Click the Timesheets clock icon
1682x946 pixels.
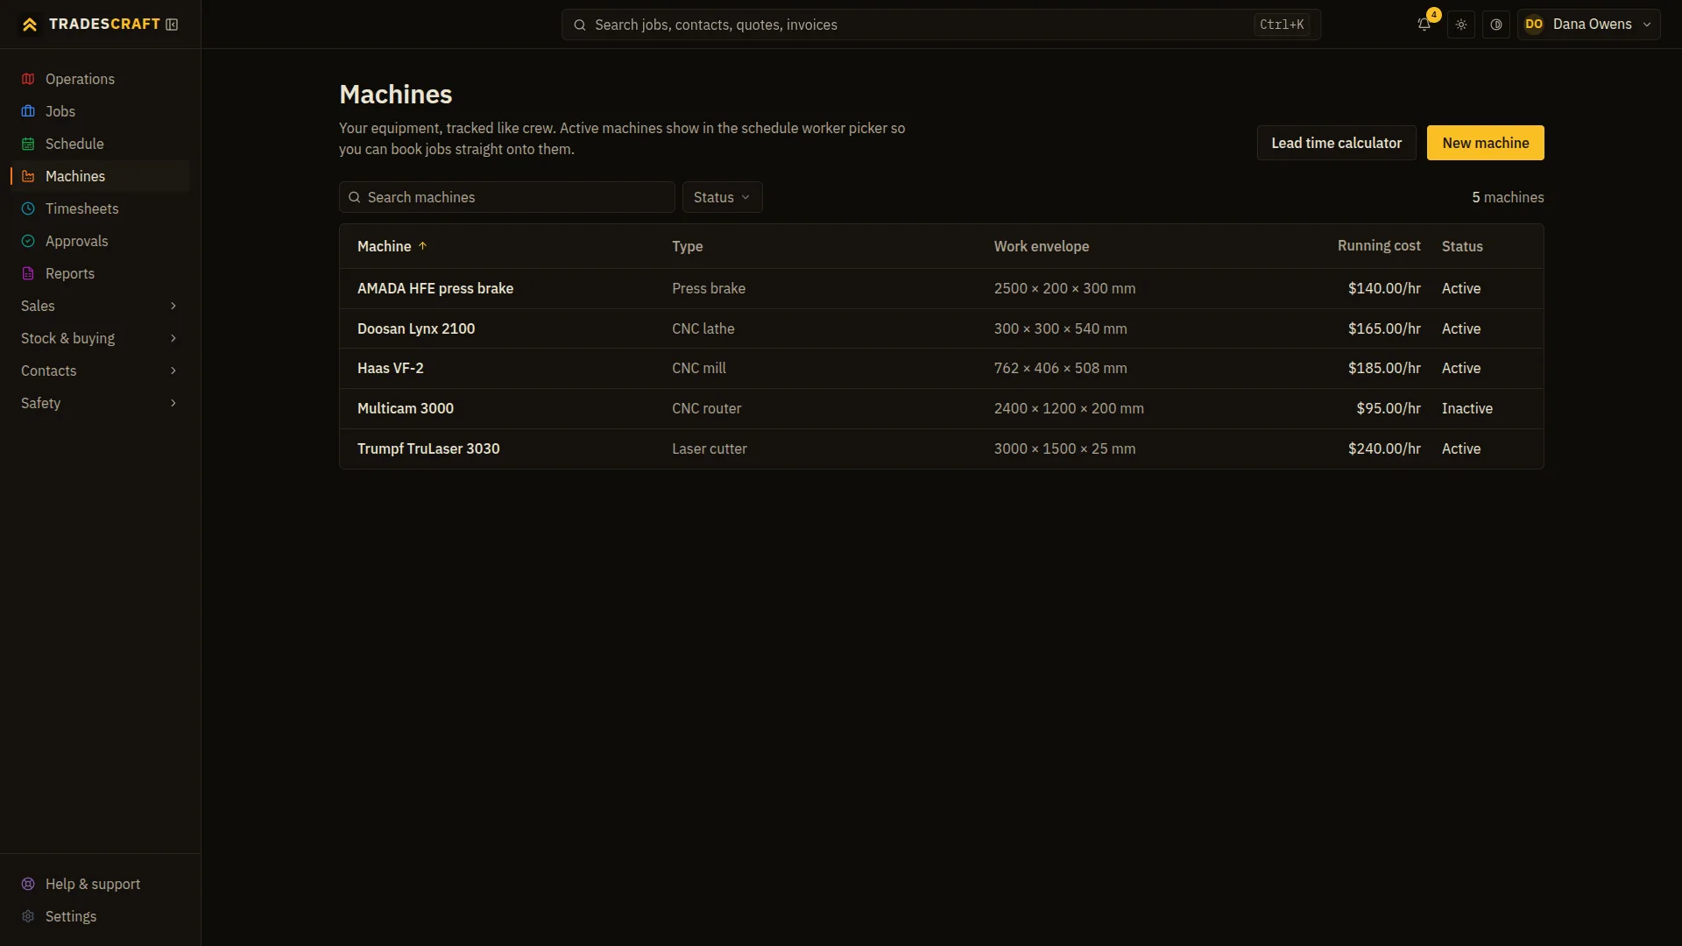tap(28, 208)
